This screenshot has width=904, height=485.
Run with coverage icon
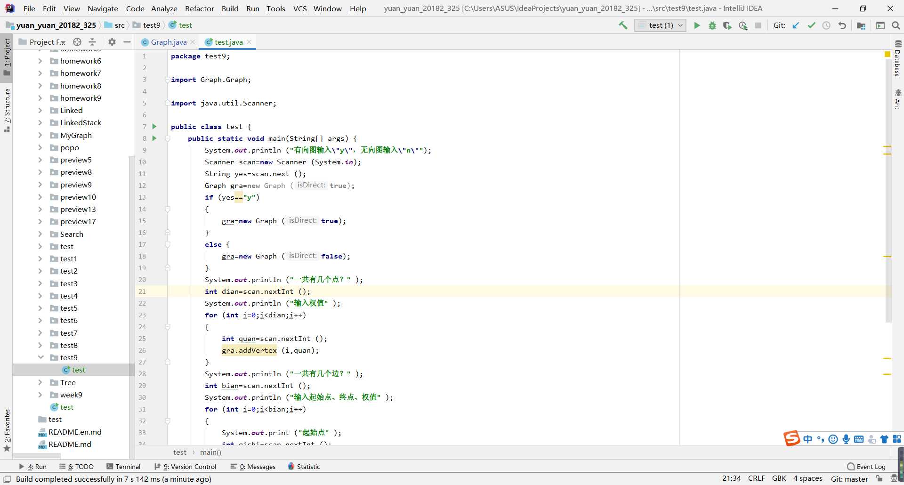tap(727, 25)
